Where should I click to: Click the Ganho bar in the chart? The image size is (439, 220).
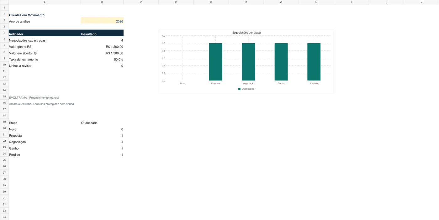[281, 62]
